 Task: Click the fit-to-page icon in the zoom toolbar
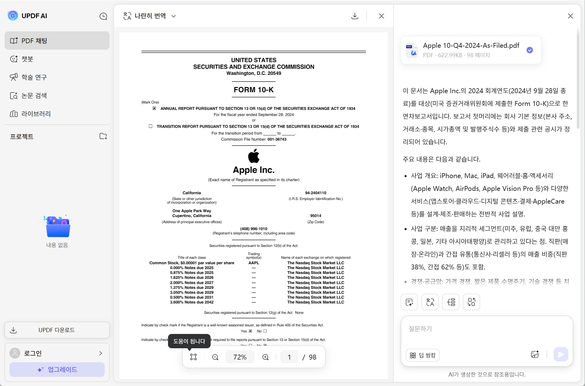(194, 357)
